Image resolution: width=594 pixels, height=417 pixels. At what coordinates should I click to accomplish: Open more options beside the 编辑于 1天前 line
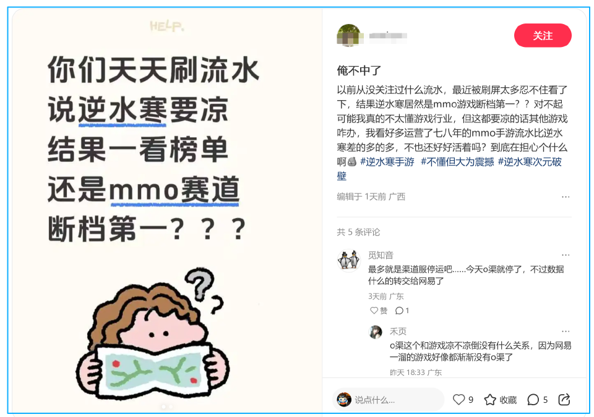point(566,197)
